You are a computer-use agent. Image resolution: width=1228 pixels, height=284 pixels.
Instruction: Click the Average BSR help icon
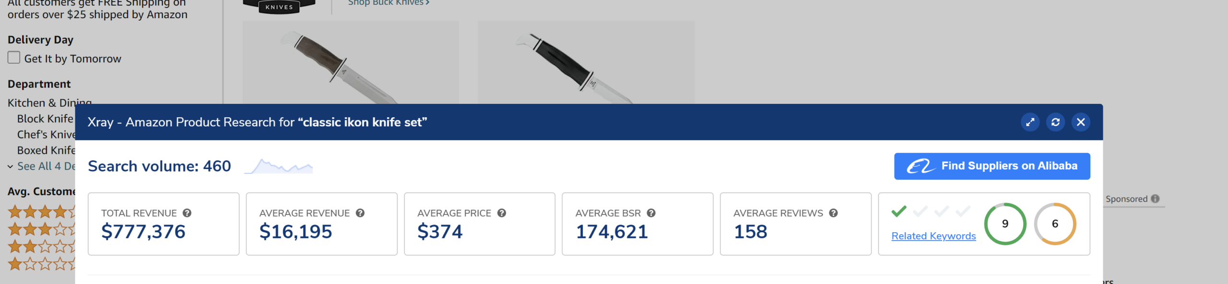point(651,213)
